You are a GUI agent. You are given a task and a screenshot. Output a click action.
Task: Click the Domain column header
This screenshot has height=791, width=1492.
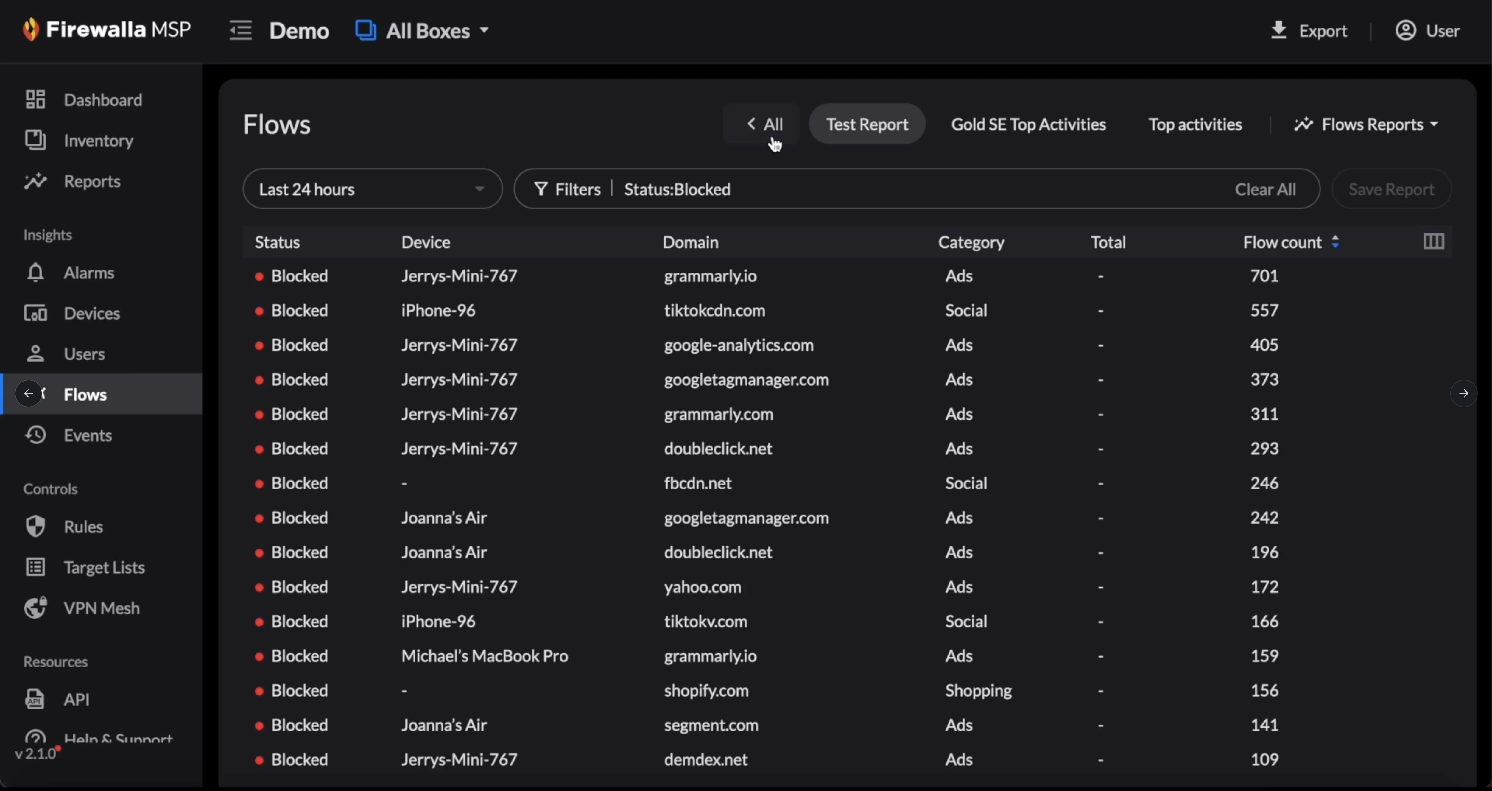(690, 242)
